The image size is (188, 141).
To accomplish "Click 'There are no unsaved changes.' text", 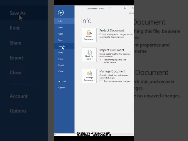I will 117,81.
